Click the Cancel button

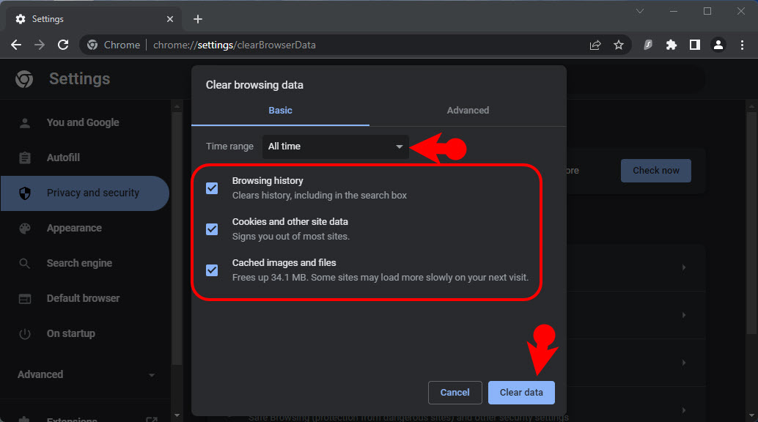click(455, 393)
